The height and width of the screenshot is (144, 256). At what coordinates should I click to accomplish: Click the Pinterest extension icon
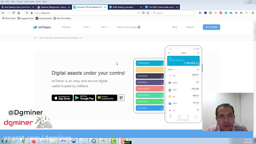[x=221, y=13]
